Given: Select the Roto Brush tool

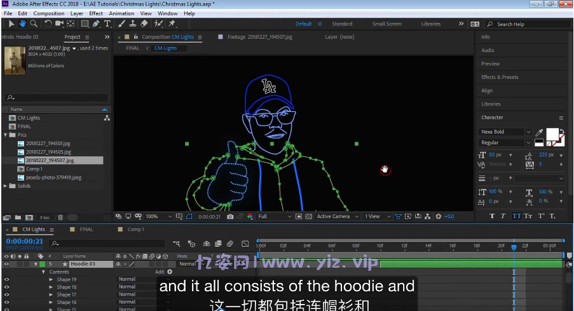Looking at the screenshot, I should click(x=158, y=24).
